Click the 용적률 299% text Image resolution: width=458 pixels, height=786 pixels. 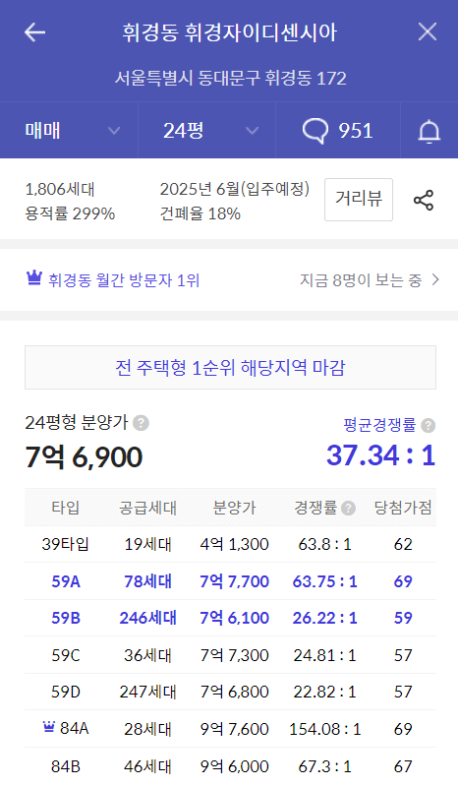coord(70,213)
